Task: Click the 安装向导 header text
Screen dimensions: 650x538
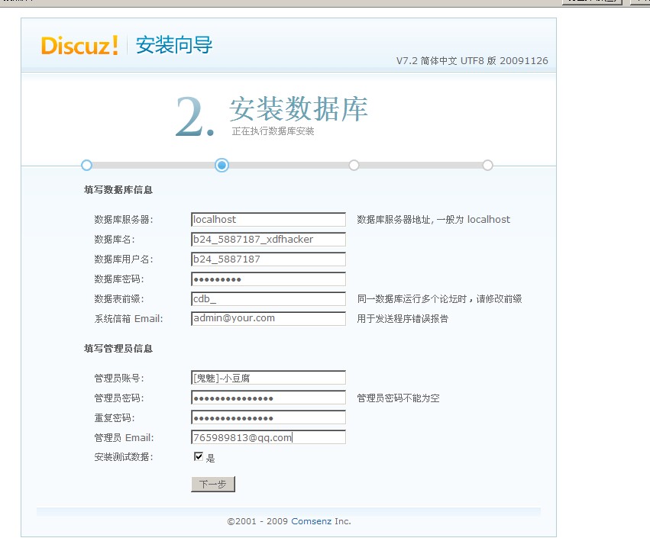Action: coord(174,45)
